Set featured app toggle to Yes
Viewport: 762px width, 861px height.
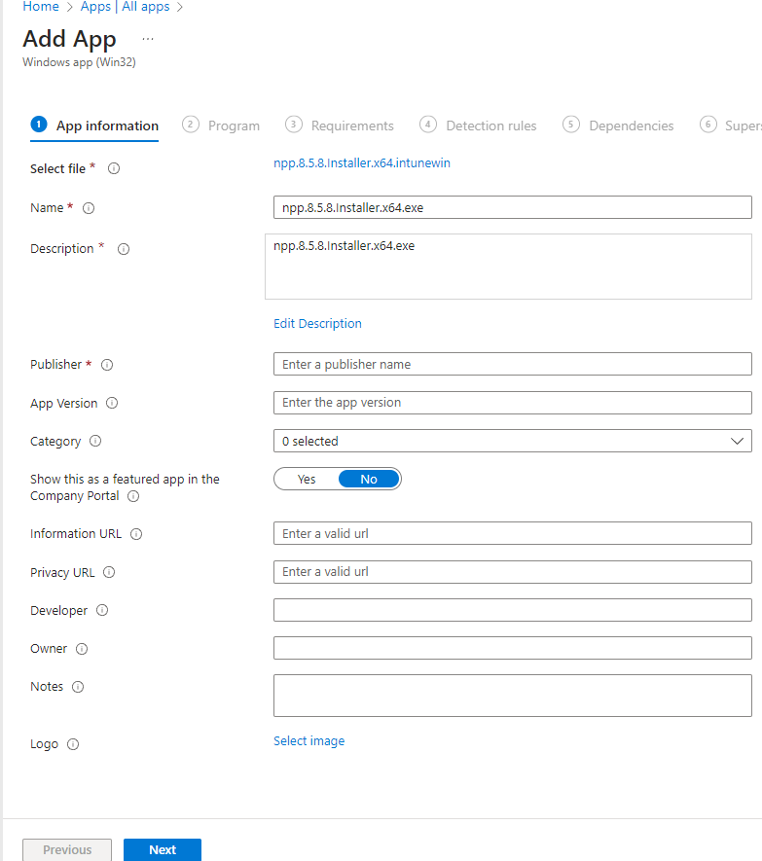(x=307, y=479)
